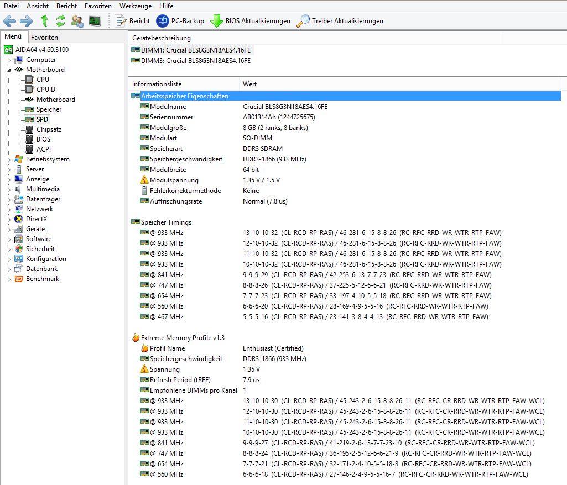567x485 pixels.
Task: Click the Informationsliste column header
Action: click(184, 84)
